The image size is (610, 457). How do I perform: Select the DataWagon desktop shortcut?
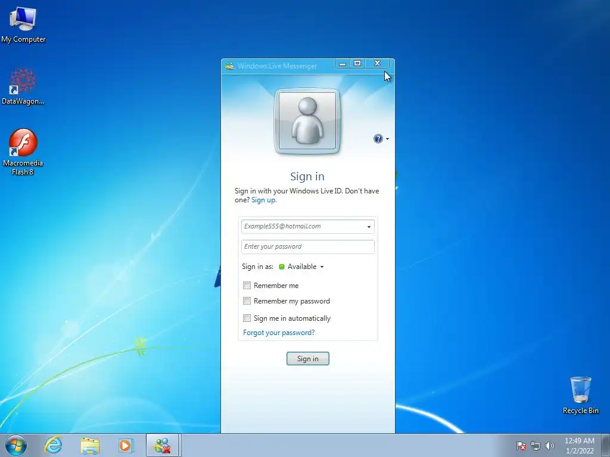[23, 86]
